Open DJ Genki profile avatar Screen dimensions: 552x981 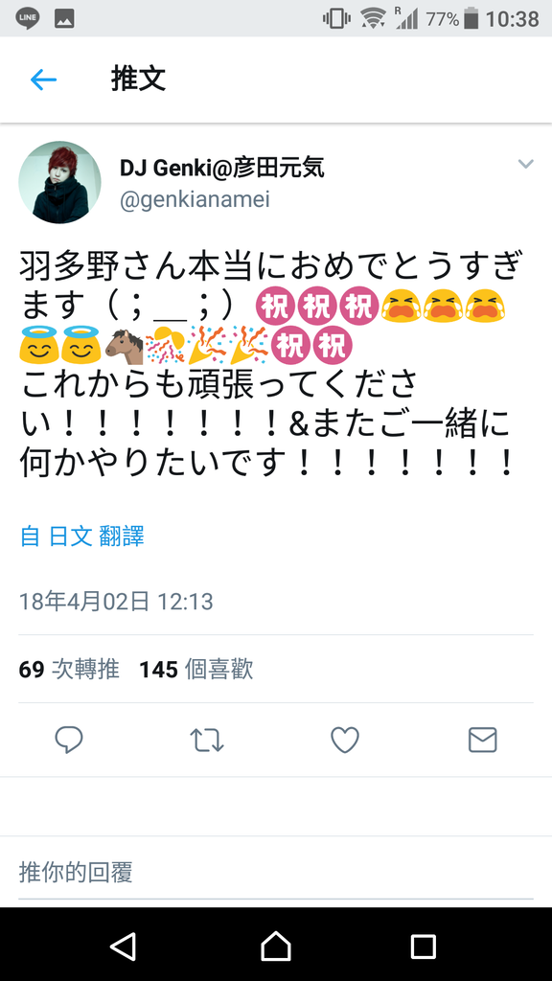point(60,182)
